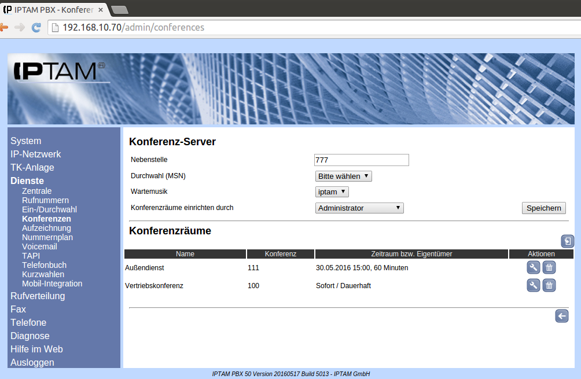The image size is (581, 379).
Task: Open the Mobil-Integration sidebar entry
Action: point(52,284)
